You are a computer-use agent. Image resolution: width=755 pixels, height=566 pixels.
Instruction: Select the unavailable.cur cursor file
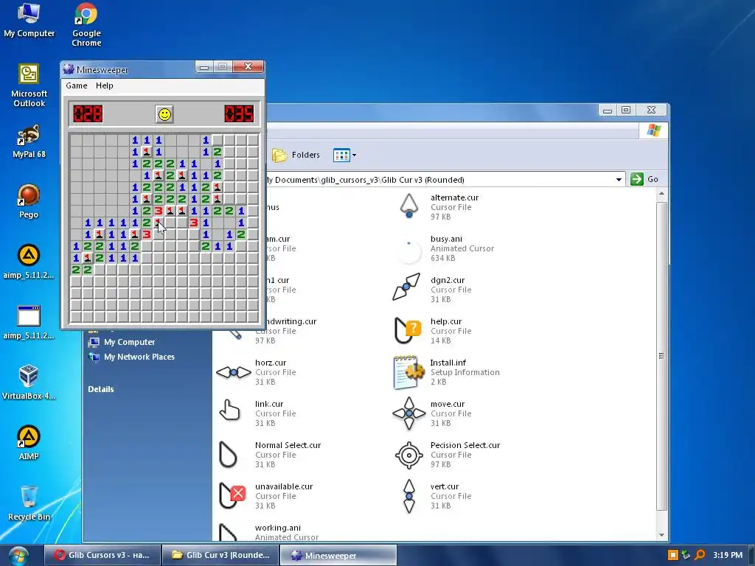pos(265,496)
